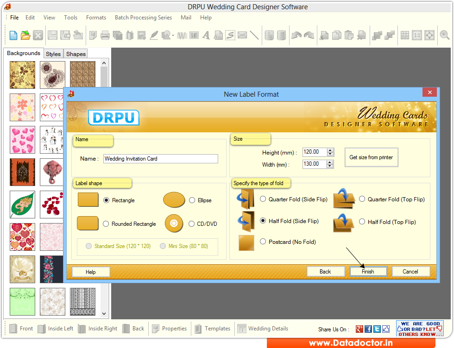Screen dimensions: 454x348
Task: Click the Twitter share icon
Action: click(377, 329)
